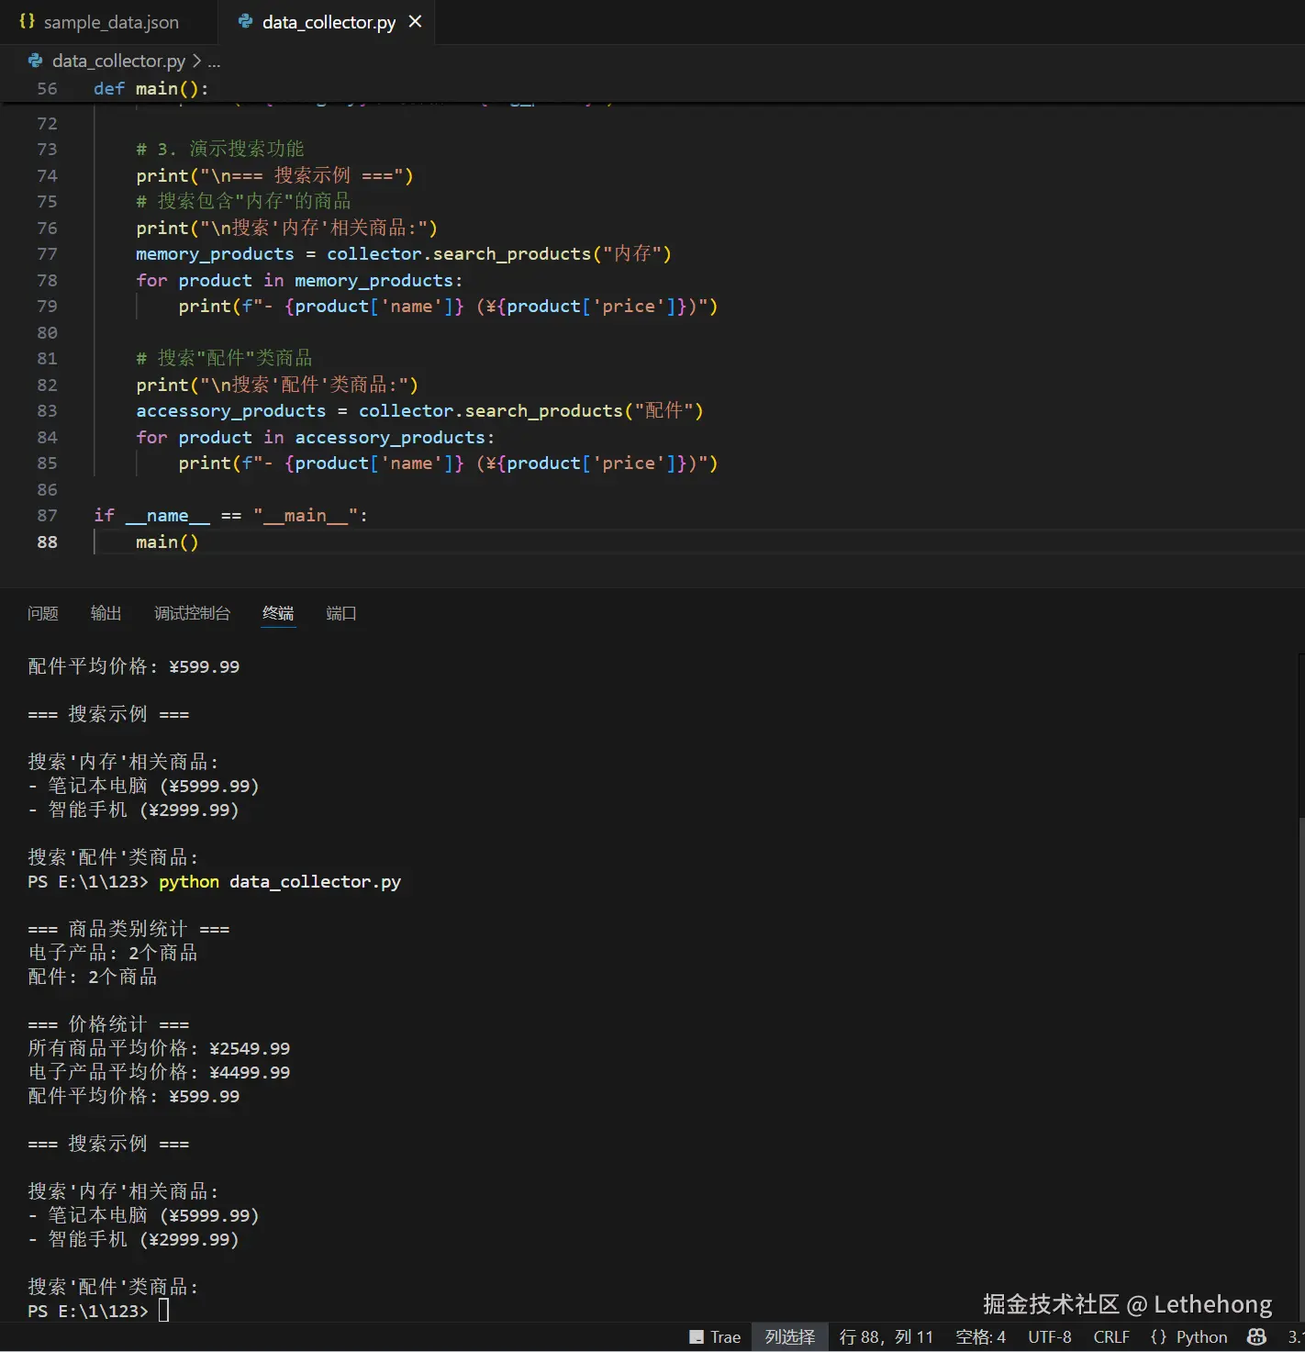Open the 输出 panel tab
Screen dimensions: 1305x1352
coord(106,613)
